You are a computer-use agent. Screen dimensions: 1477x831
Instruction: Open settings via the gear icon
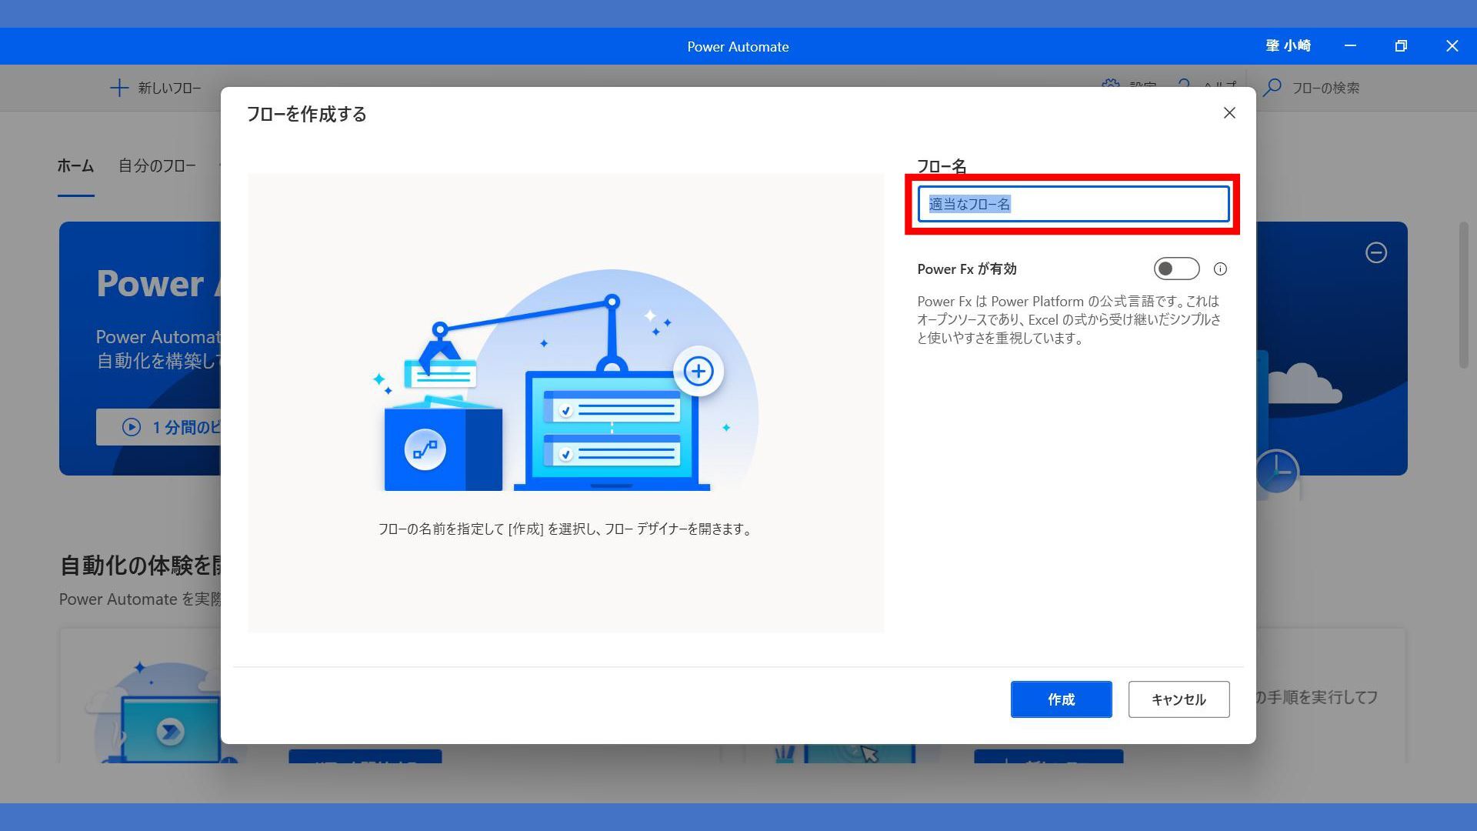1110,82
